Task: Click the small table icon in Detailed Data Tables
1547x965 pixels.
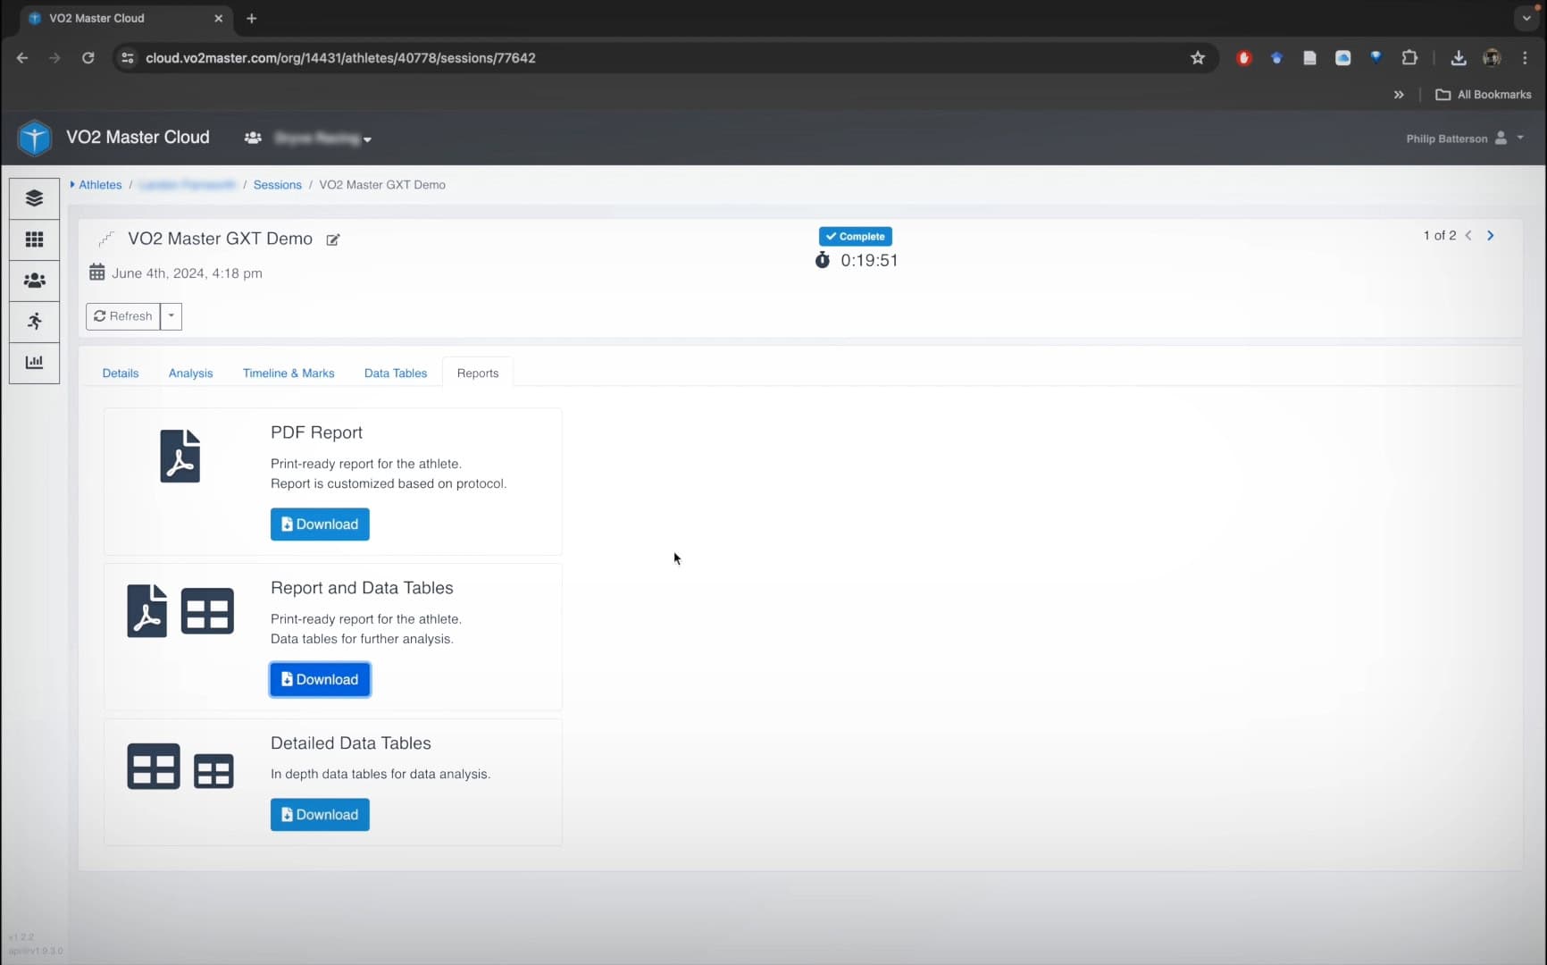Action: [x=213, y=771]
